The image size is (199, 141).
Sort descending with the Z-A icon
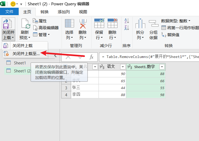pyautogui.click(x=127, y=28)
